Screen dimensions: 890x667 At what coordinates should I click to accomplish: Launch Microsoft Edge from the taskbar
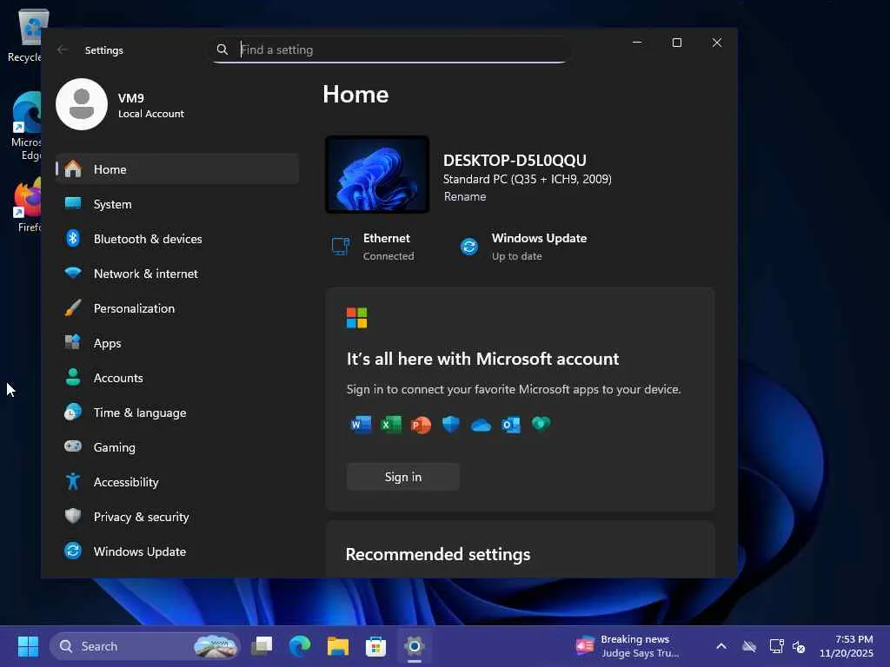pos(300,646)
